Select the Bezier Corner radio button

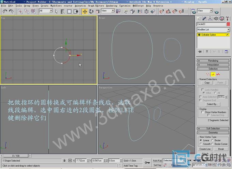point(212,144)
